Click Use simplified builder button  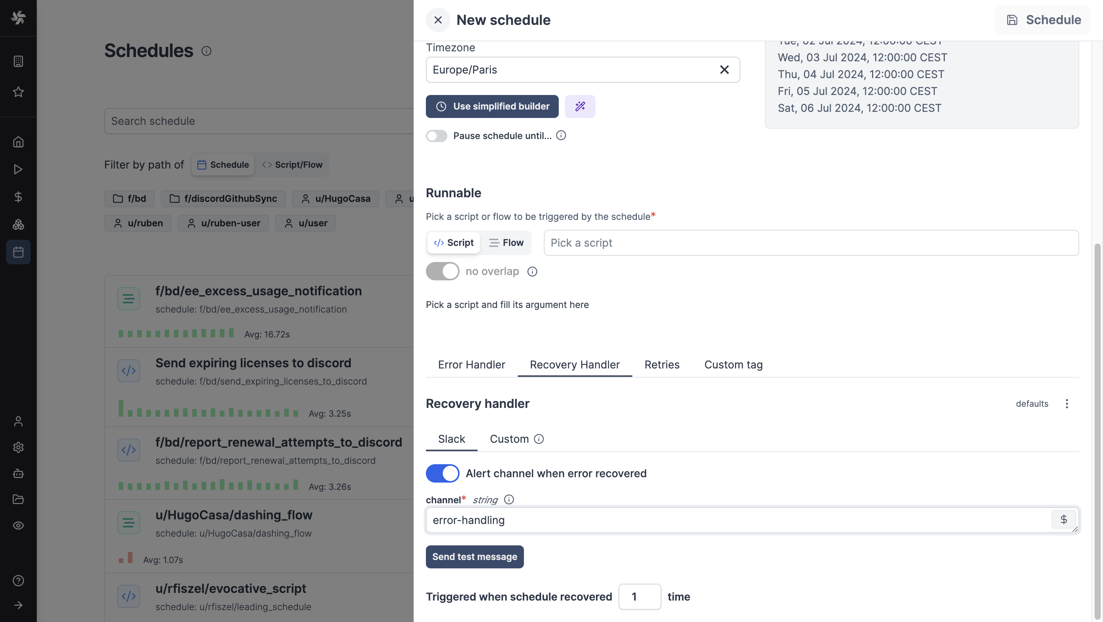tap(492, 106)
